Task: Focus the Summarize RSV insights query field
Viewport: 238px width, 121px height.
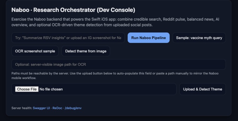Action: click(68, 38)
